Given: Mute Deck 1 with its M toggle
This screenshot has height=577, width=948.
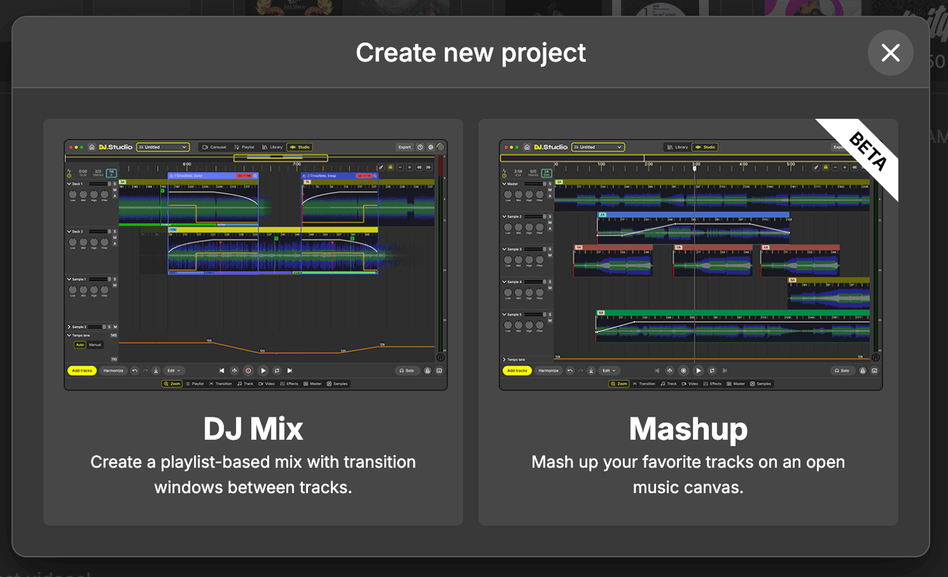Looking at the screenshot, I should pos(114,190).
